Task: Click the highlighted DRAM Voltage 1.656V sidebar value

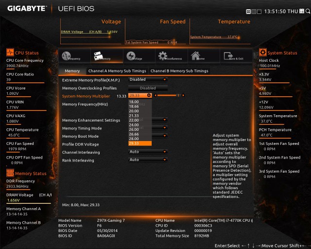Action: pyautogui.click(x=14, y=200)
